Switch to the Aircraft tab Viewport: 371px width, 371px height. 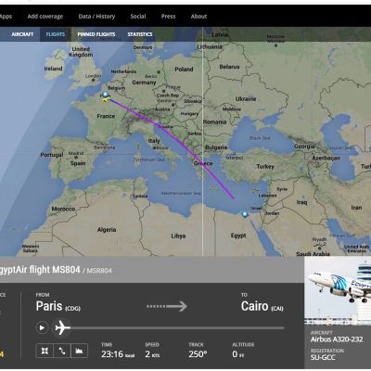[x=22, y=34]
